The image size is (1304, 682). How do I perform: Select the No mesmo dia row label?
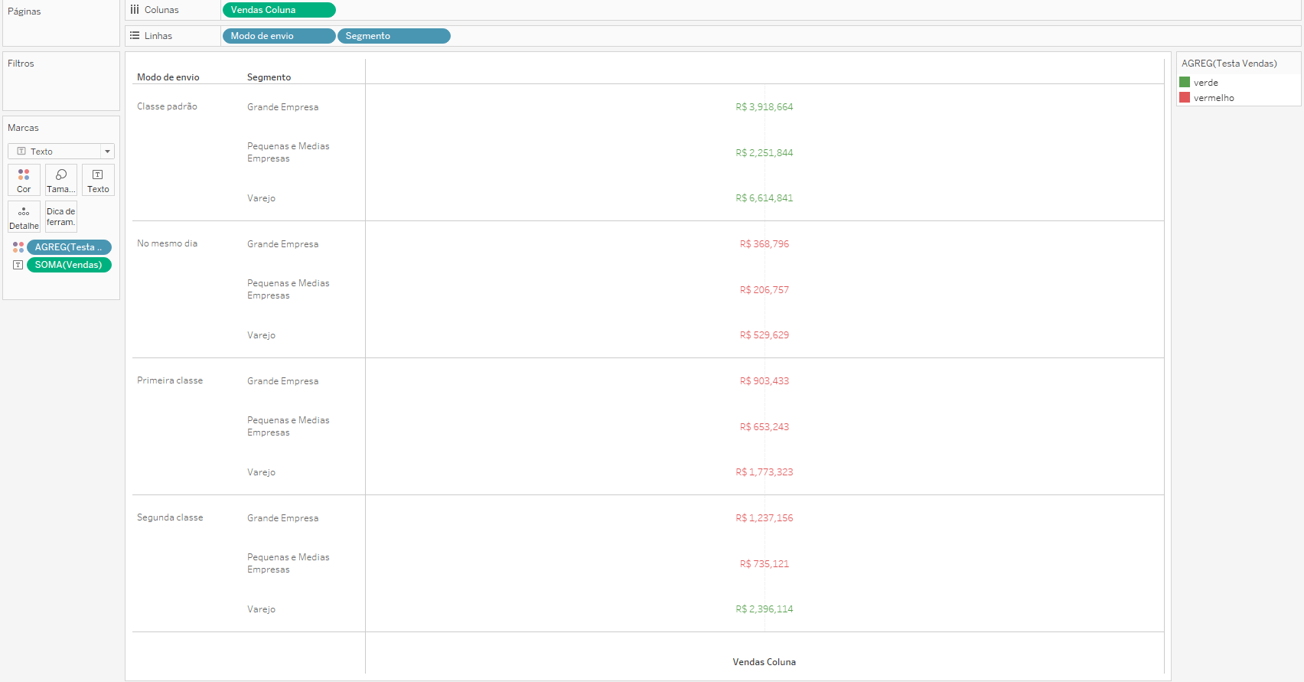point(167,243)
